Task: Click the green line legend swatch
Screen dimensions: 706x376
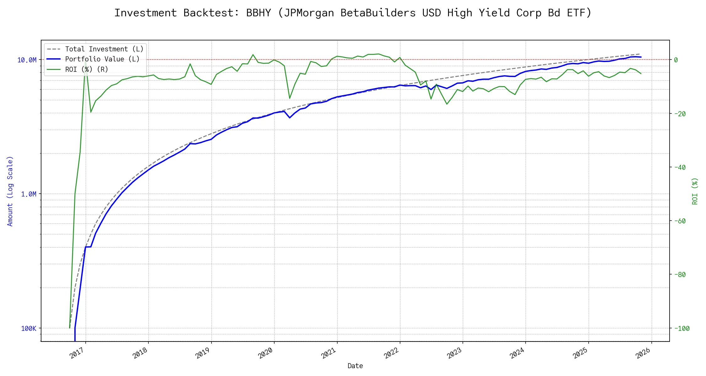Action: (x=54, y=69)
